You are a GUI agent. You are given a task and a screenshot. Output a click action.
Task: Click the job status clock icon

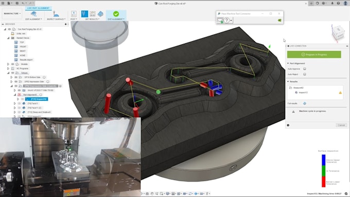click(x=324, y=4)
